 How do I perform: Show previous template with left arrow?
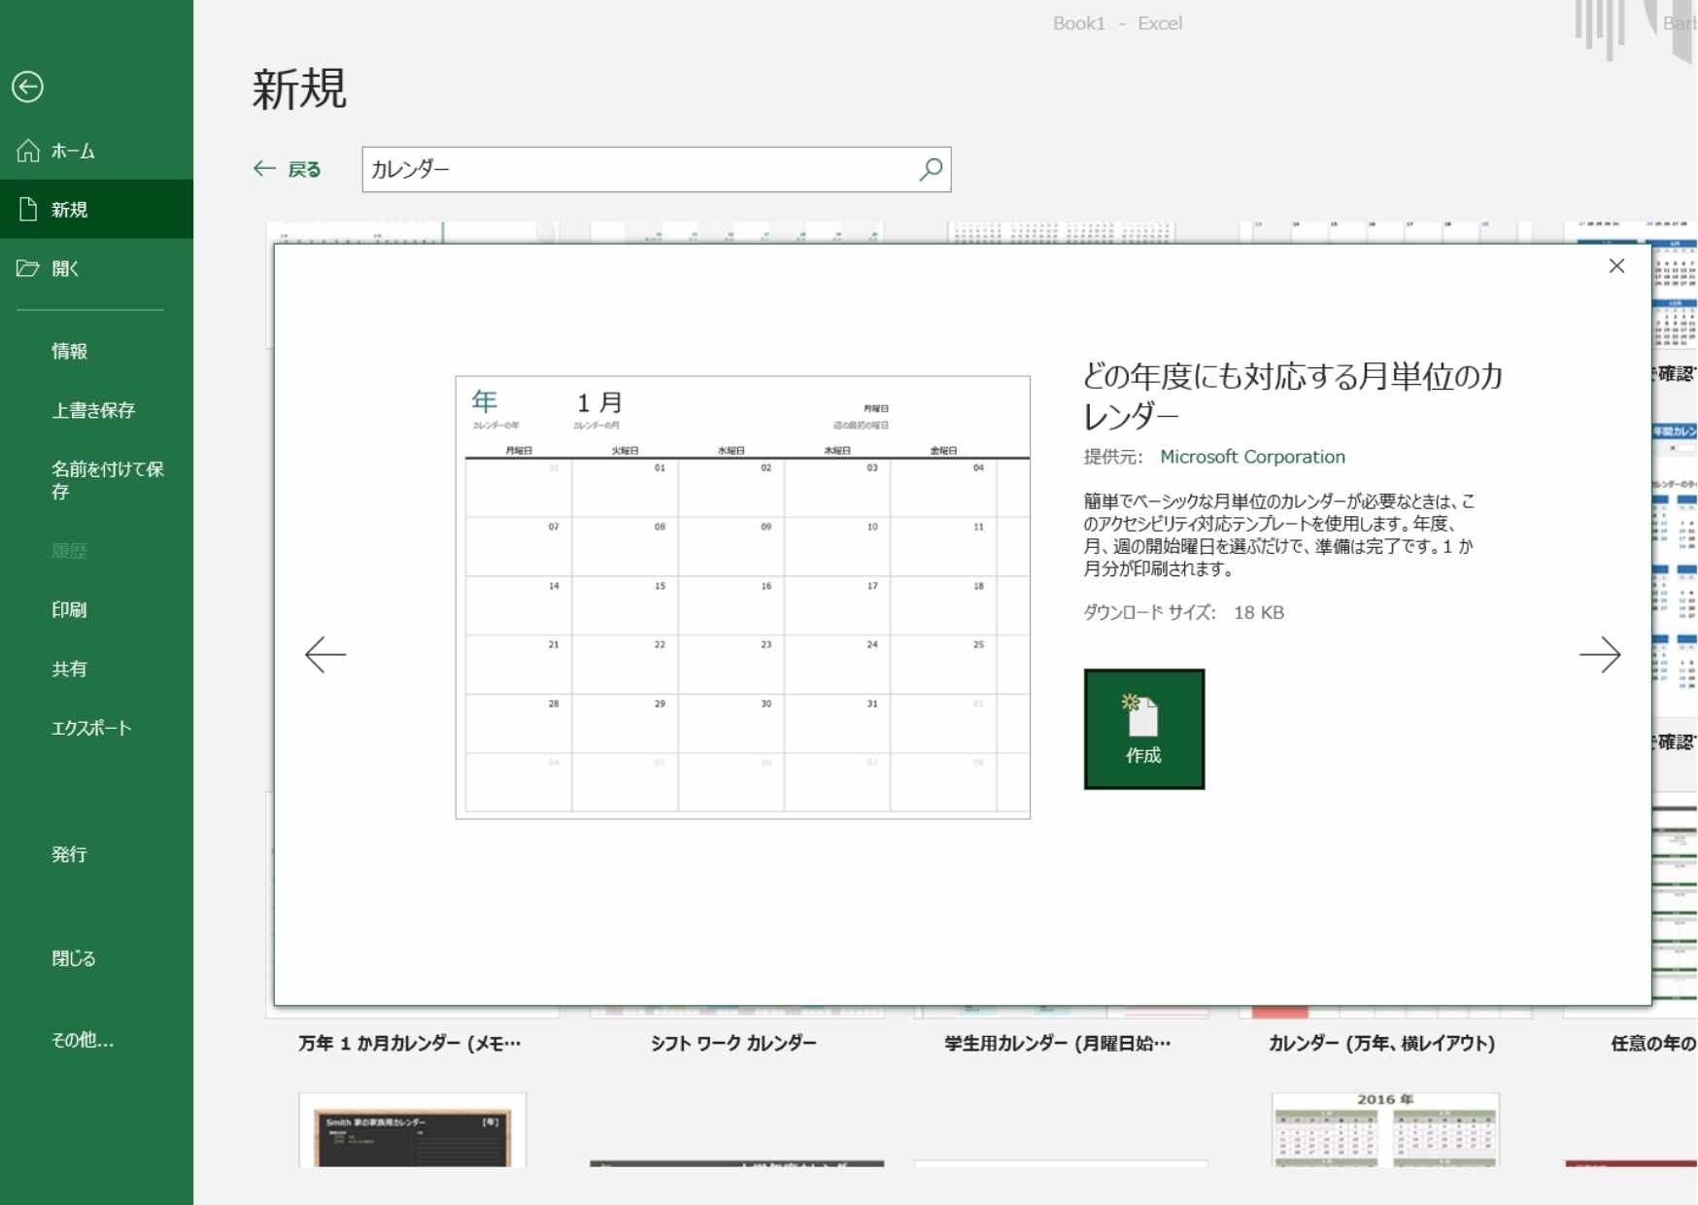pyautogui.click(x=325, y=654)
